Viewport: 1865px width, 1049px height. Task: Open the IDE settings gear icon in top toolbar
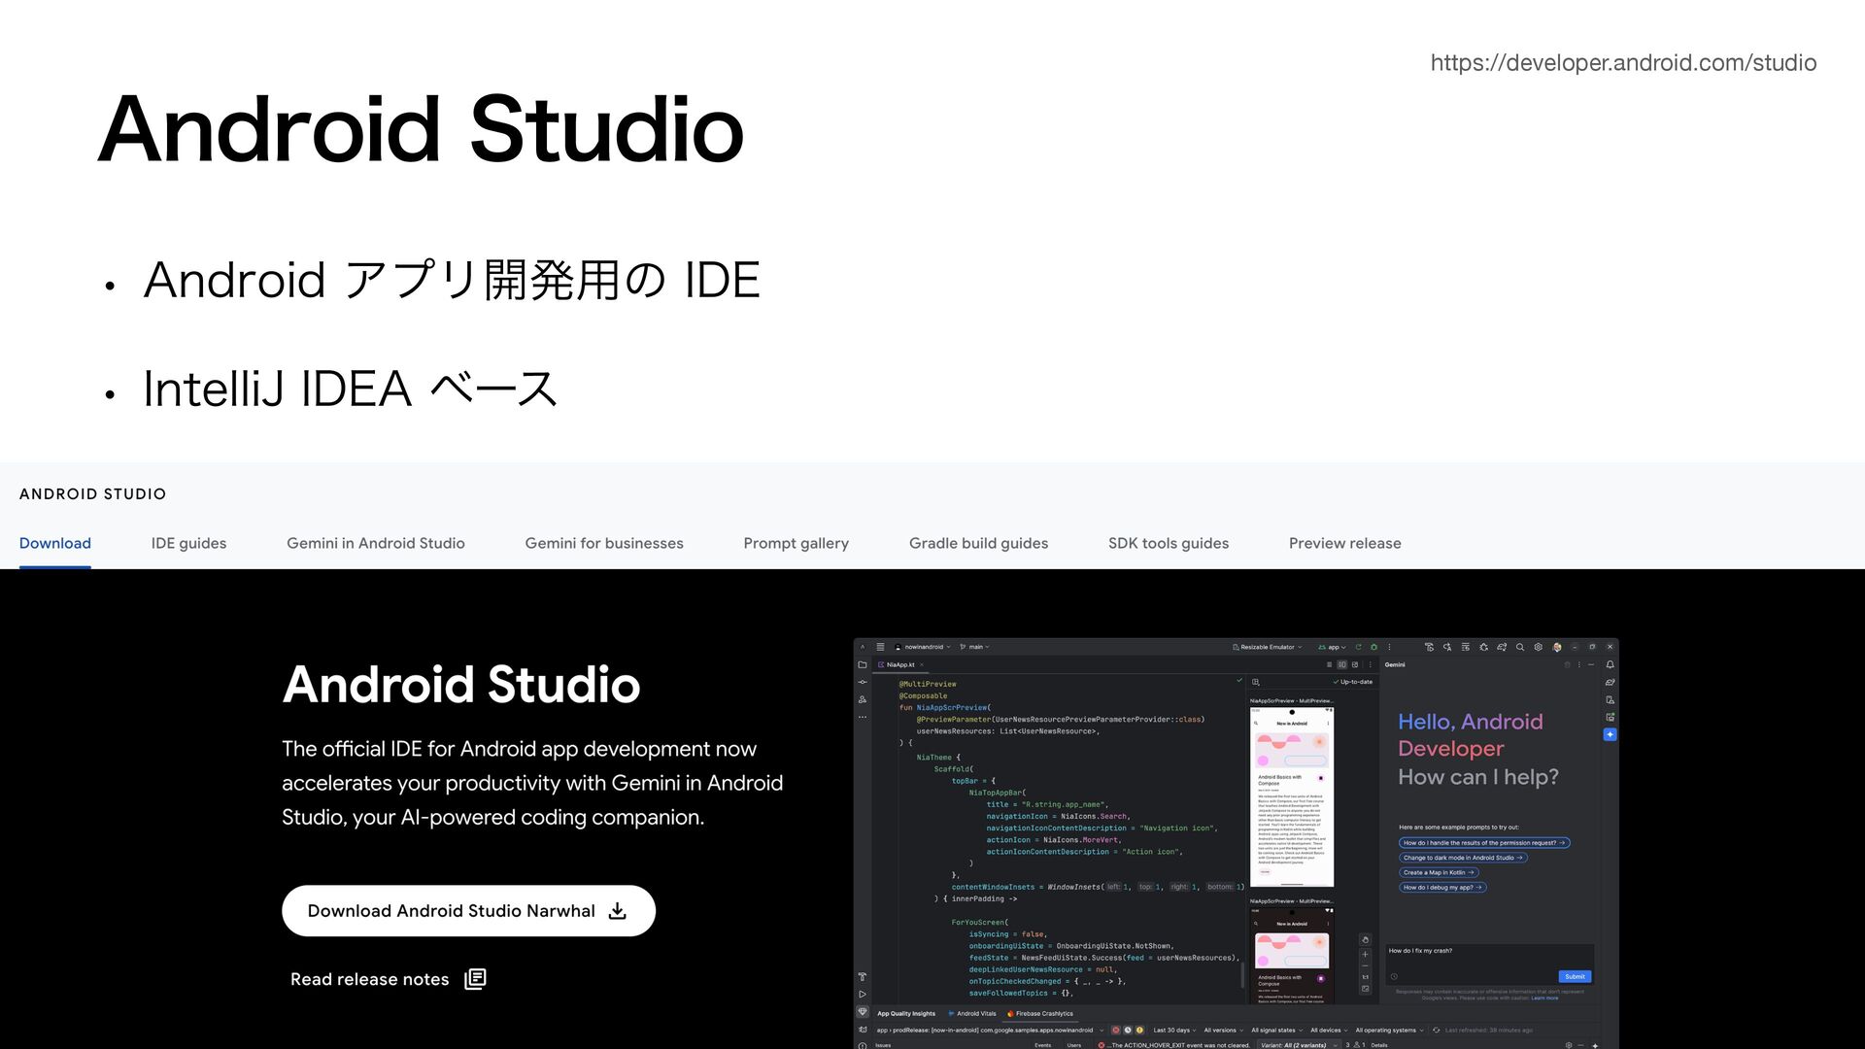(x=1538, y=647)
